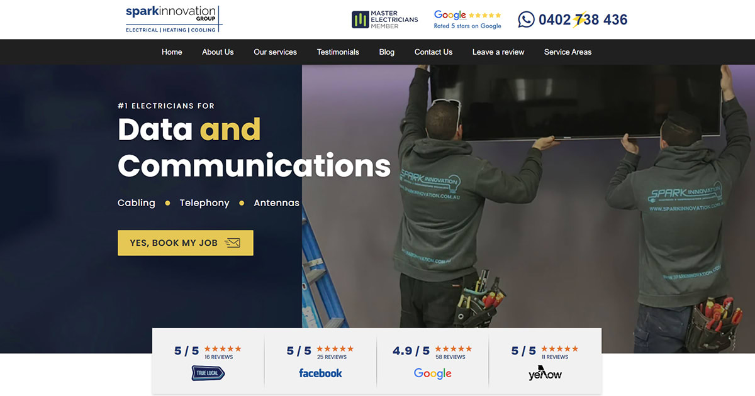Click the Master Electricians Member badge
Viewport: 755px width, 396px height.
coord(384,19)
